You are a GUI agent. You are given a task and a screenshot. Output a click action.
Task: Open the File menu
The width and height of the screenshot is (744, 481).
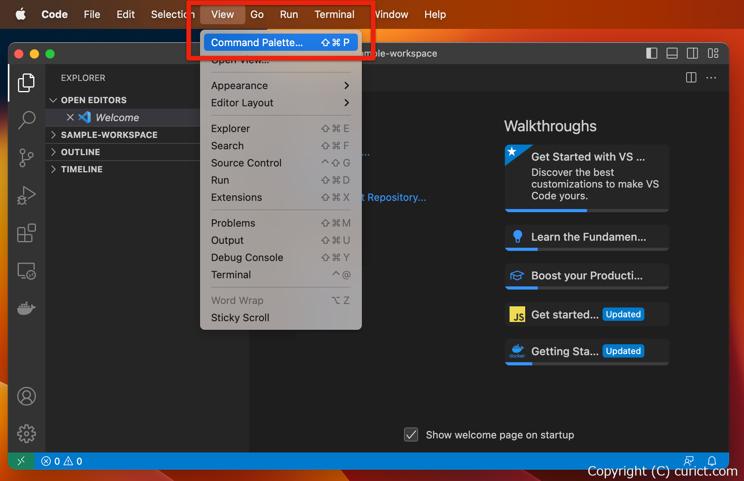92,14
